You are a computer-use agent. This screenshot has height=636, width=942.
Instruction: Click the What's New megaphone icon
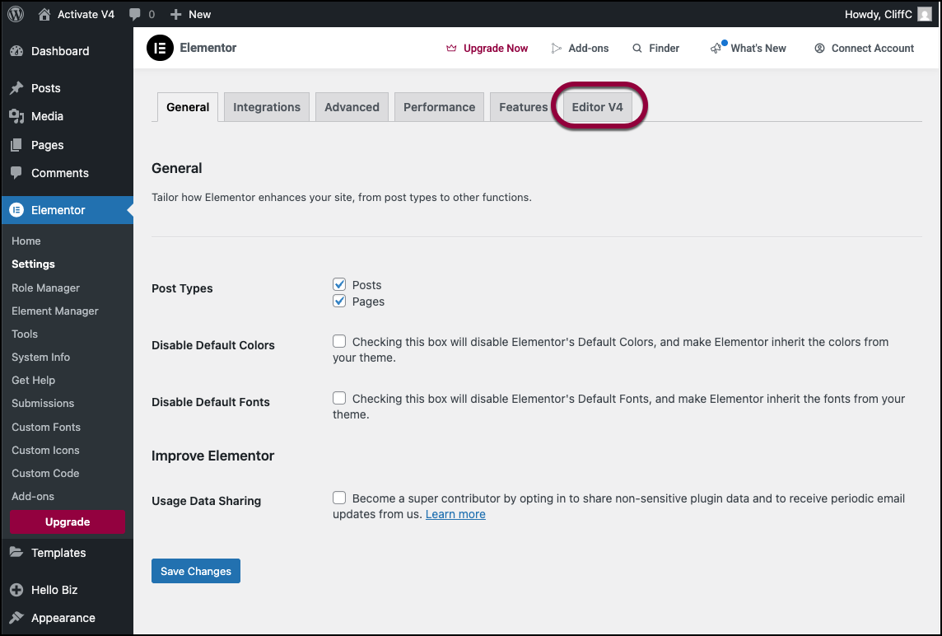pos(716,48)
